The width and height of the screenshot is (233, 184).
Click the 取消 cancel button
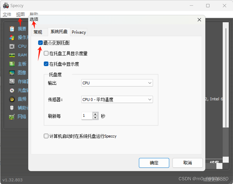[x=187, y=163]
